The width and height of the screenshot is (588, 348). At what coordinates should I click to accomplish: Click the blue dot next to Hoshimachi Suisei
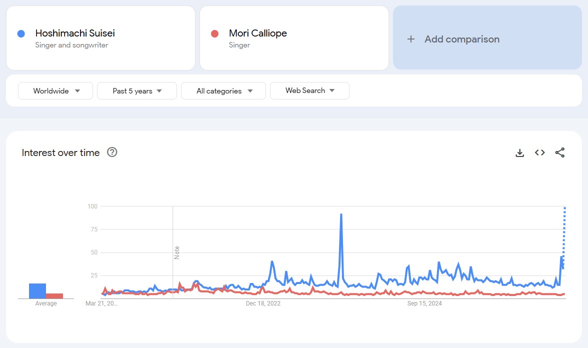coord(21,34)
